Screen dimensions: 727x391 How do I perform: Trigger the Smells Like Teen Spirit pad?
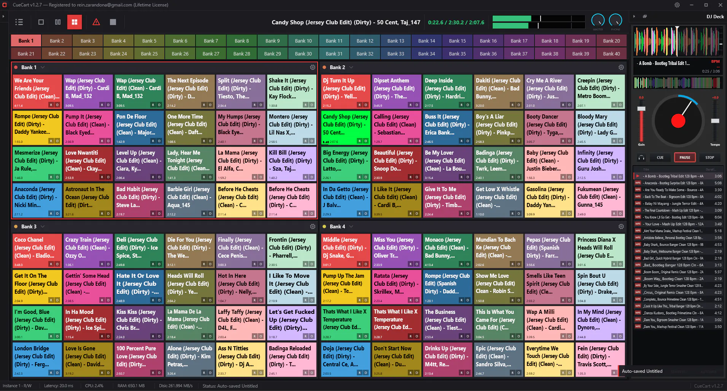tap(549, 287)
